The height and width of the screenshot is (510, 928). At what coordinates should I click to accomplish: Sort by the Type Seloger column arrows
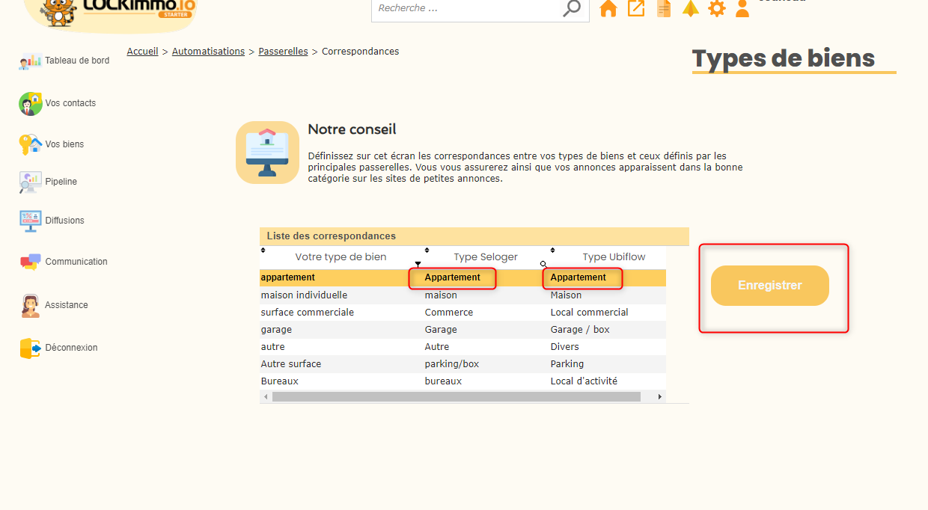(x=427, y=250)
